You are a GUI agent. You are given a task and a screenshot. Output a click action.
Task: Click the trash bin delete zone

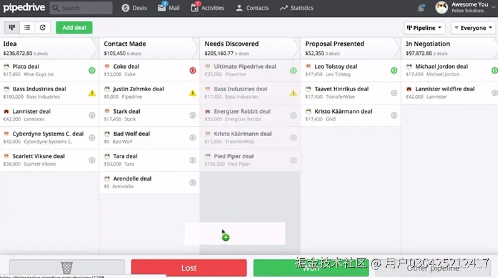pyautogui.click(x=67, y=268)
